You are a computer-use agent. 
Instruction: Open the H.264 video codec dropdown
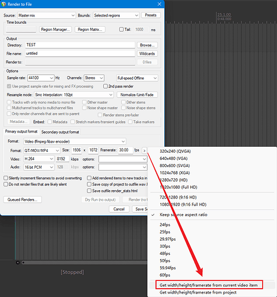point(39,159)
